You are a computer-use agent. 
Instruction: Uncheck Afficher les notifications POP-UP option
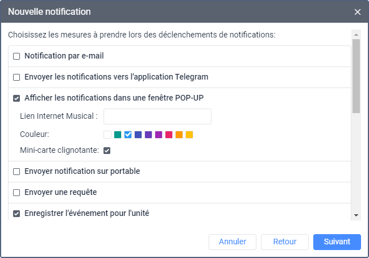pos(16,98)
